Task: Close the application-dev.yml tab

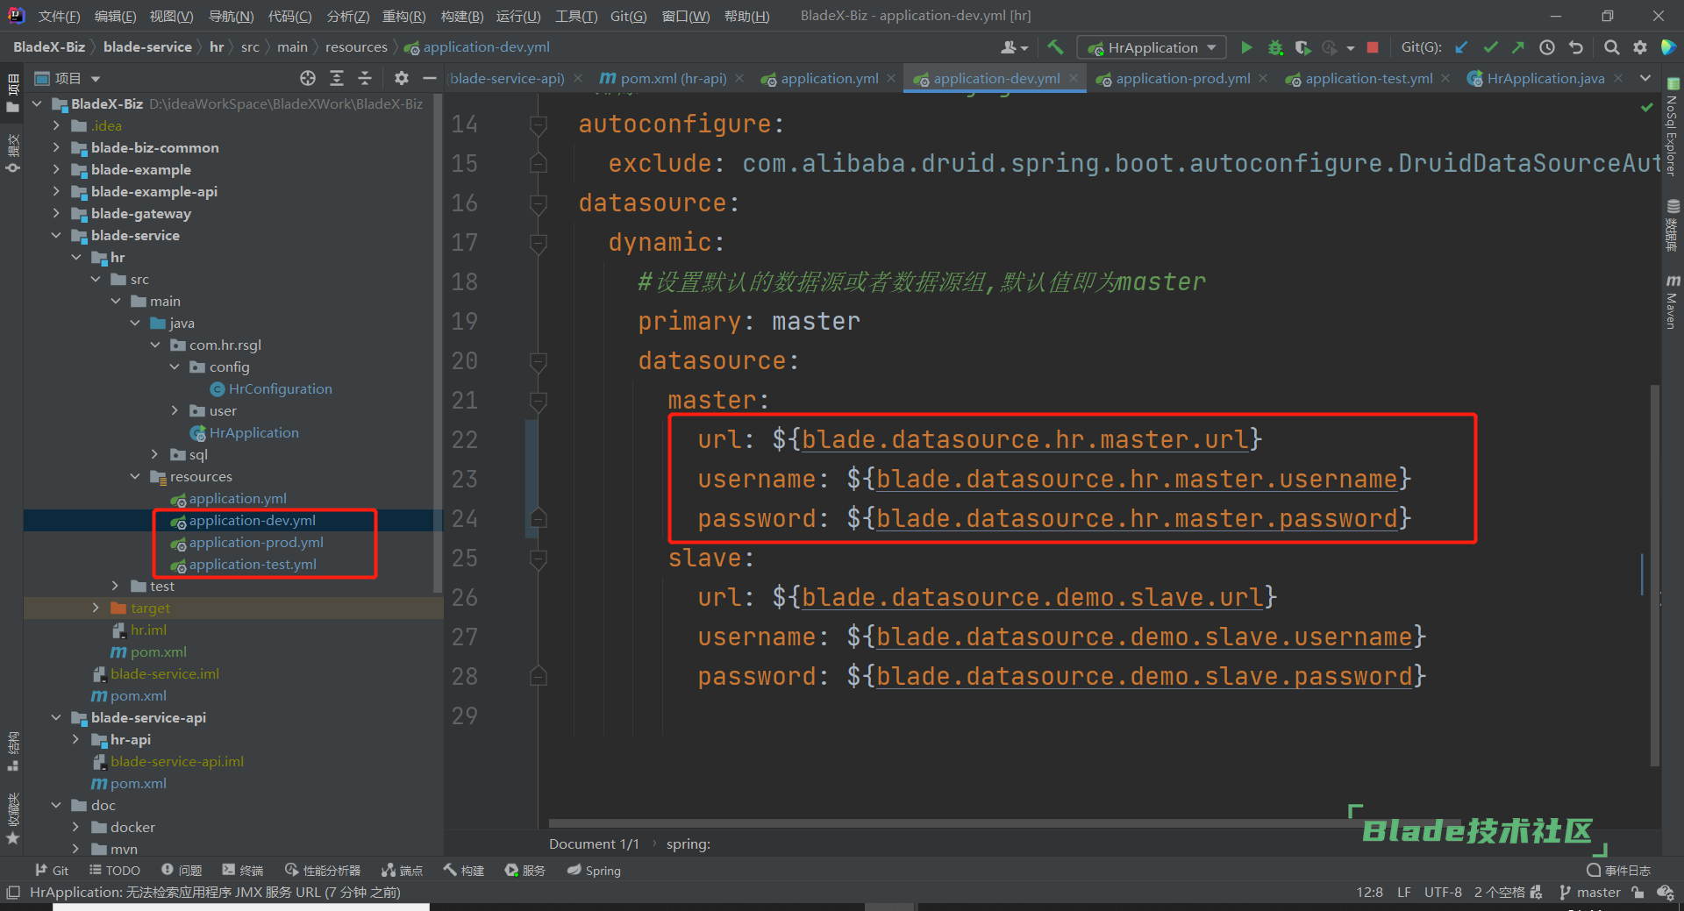Action: pos(1073,79)
